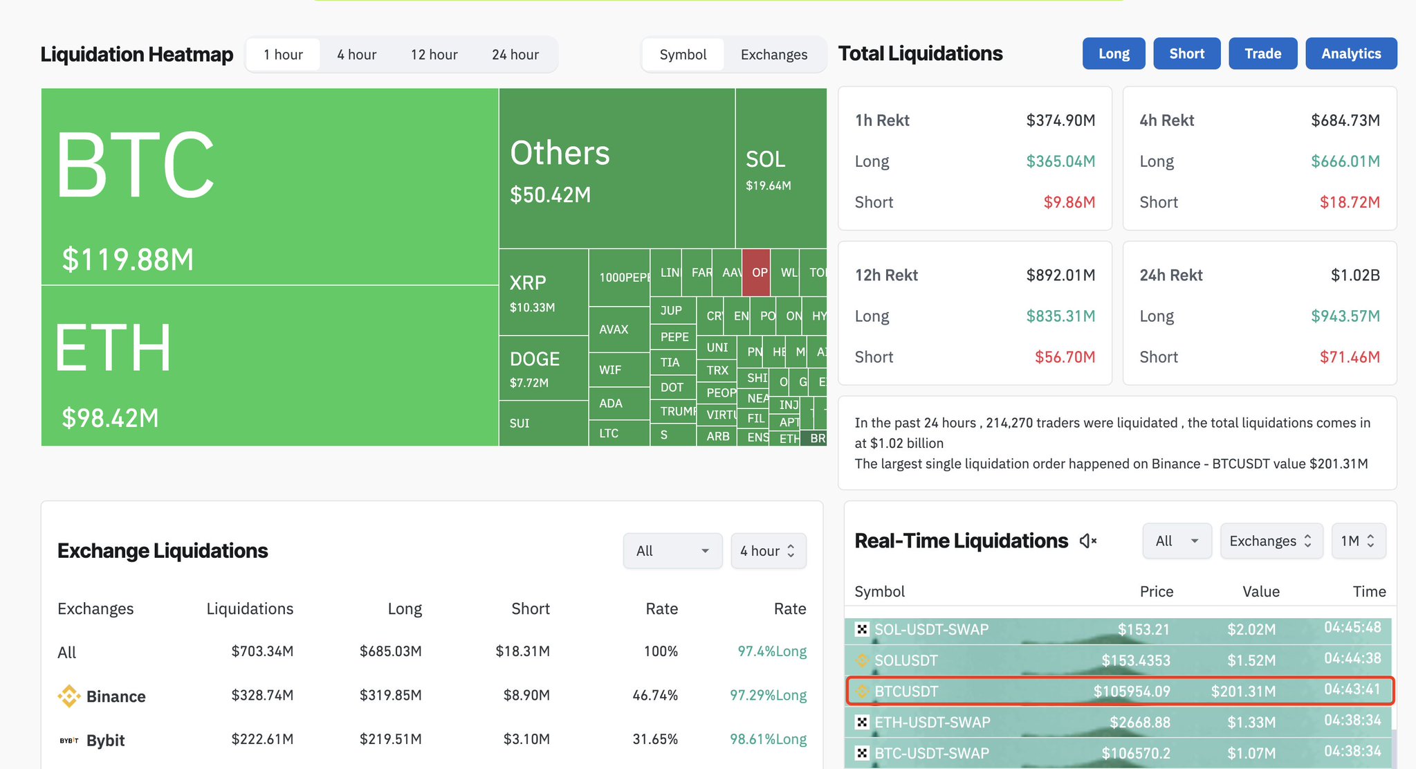The width and height of the screenshot is (1416, 769).
Task: Click the Long button
Action: (x=1114, y=53)
